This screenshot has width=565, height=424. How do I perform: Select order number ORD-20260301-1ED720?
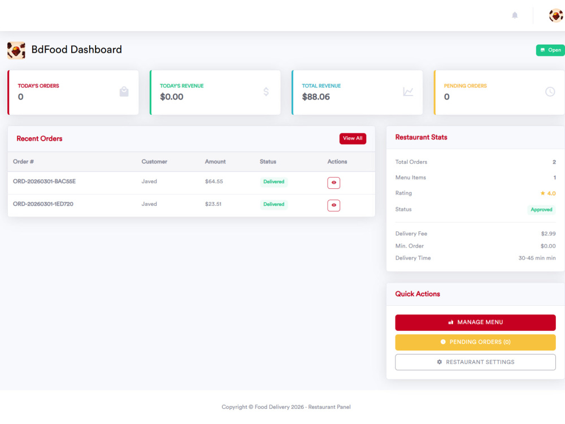tap(44, 204)
